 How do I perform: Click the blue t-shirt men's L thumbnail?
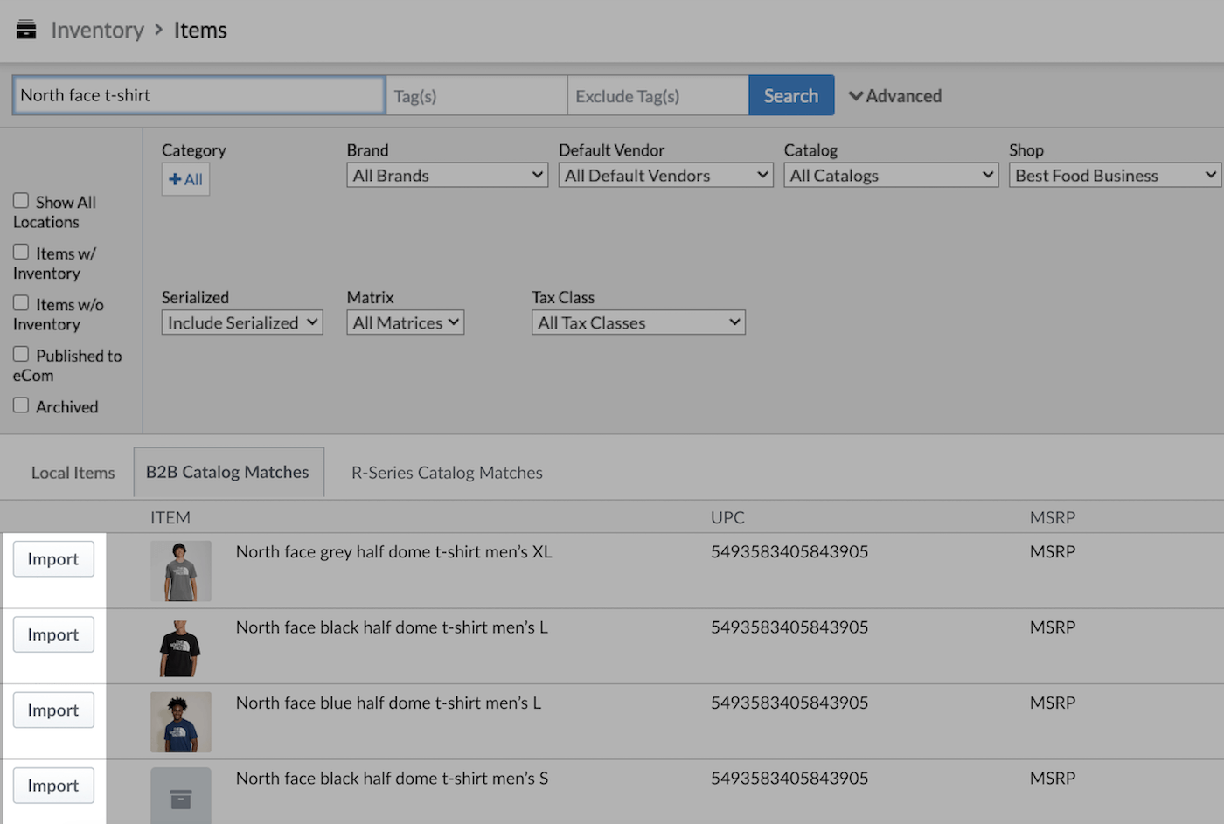tap(180, 723)
